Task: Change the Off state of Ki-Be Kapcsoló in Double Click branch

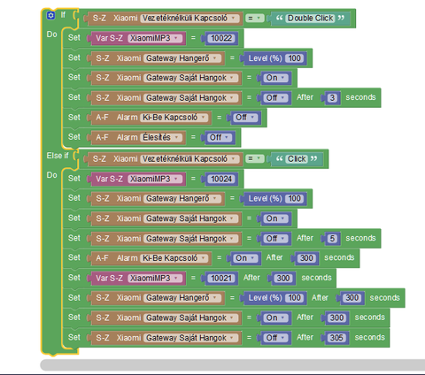Action: click(244, 118)
